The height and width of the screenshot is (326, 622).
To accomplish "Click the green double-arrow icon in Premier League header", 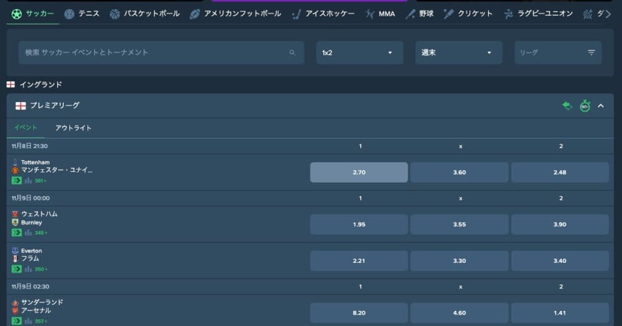I will tap(567, 106).
